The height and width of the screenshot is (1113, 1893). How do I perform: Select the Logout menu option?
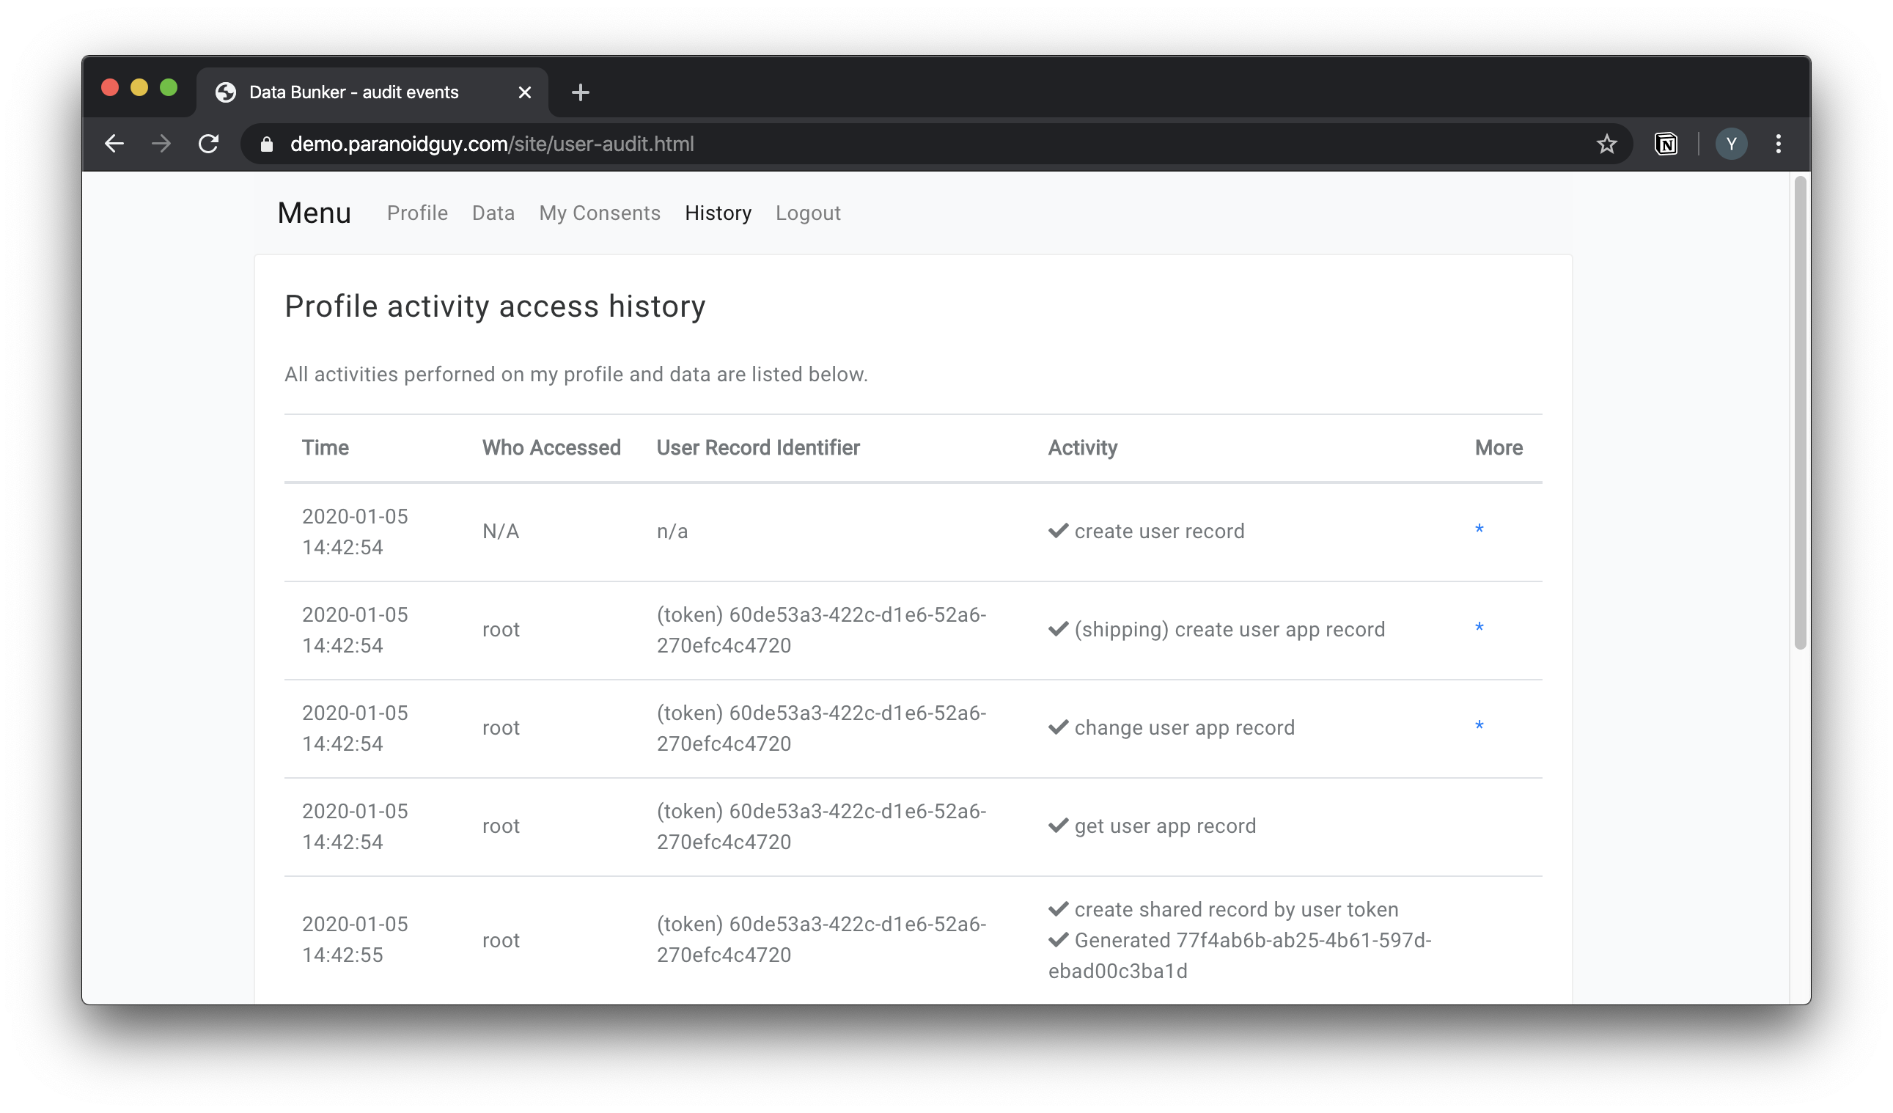pyautogui.click(x=806, y=212)
